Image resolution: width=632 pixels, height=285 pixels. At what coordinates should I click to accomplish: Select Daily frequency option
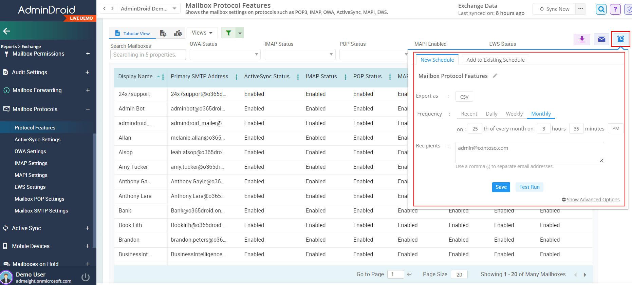coord(491,114)
